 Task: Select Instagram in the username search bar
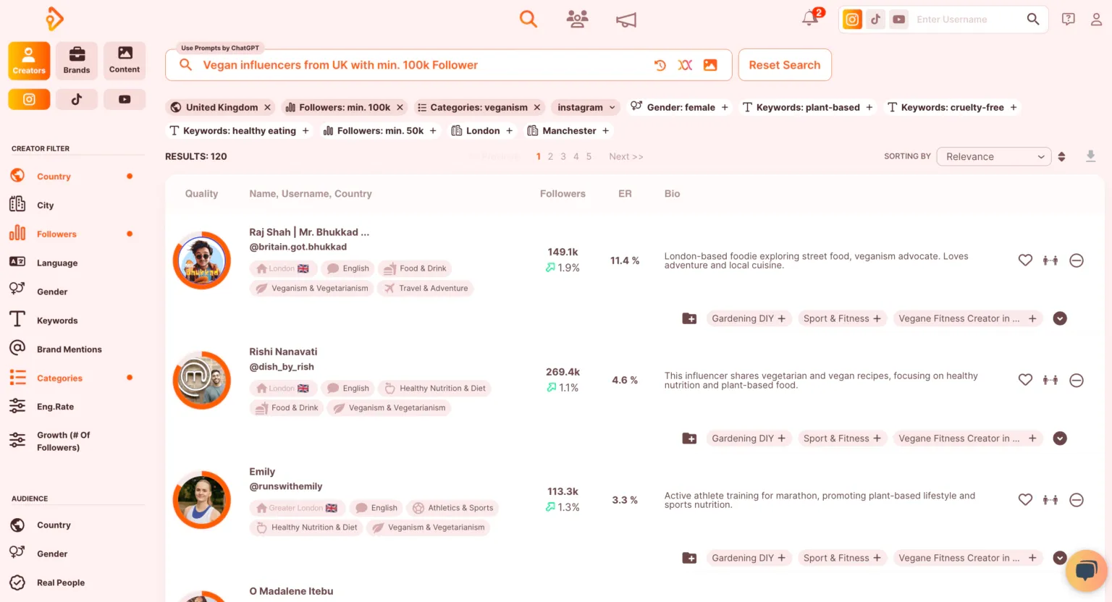coord(853,20)
